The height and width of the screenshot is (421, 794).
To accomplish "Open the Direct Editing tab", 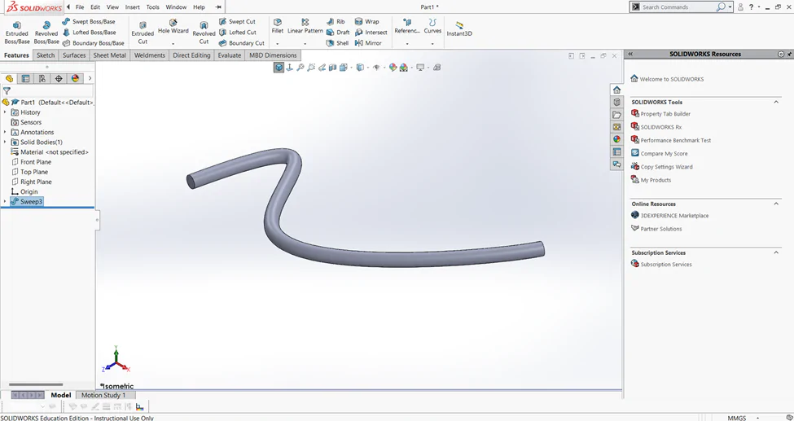I will (x=191, y=55).
